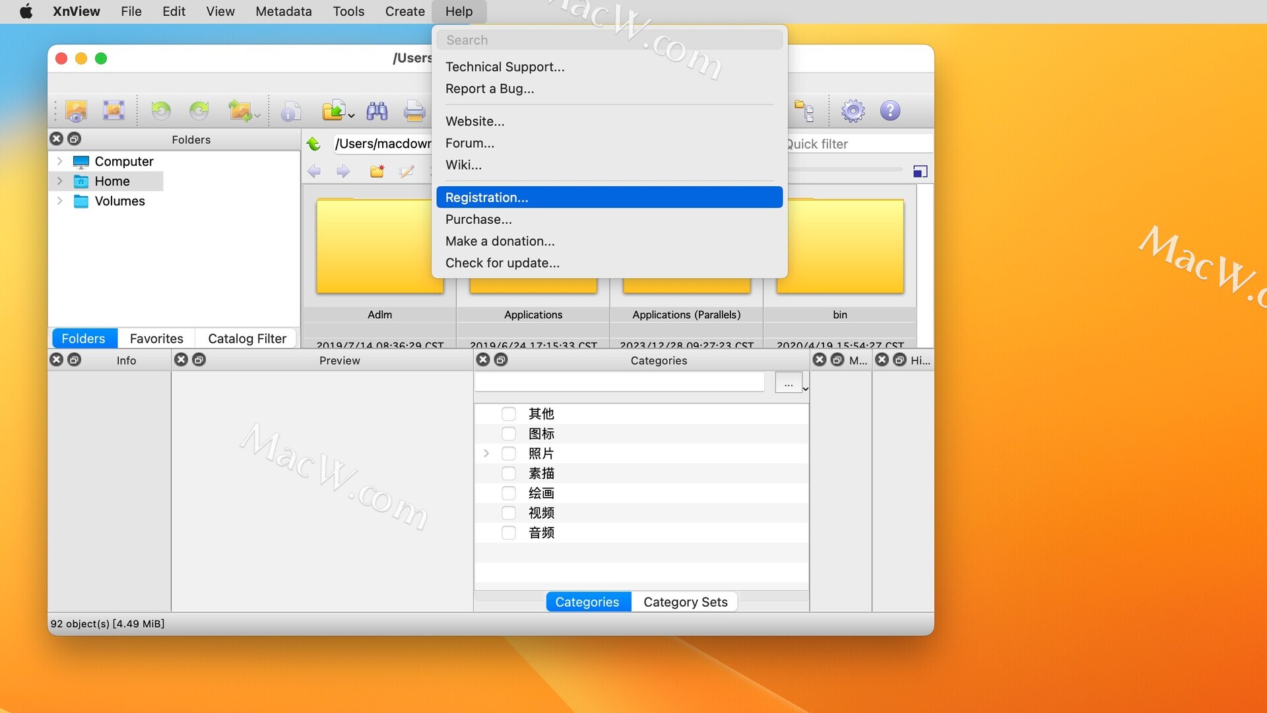Check the 绘画 category checkbox

coord(509,493)
